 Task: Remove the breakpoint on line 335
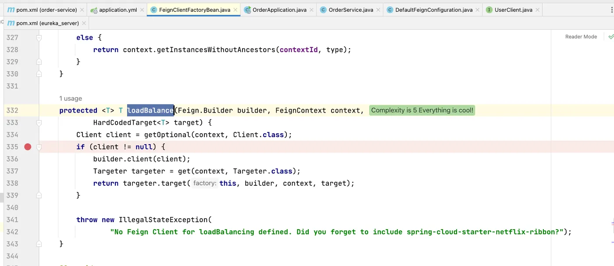(28, 147)
